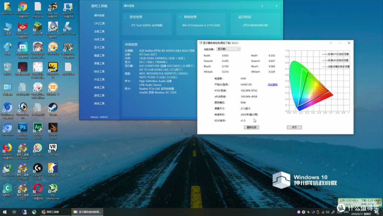
Task: Open Task View on the taskbar
Action: 14,212
